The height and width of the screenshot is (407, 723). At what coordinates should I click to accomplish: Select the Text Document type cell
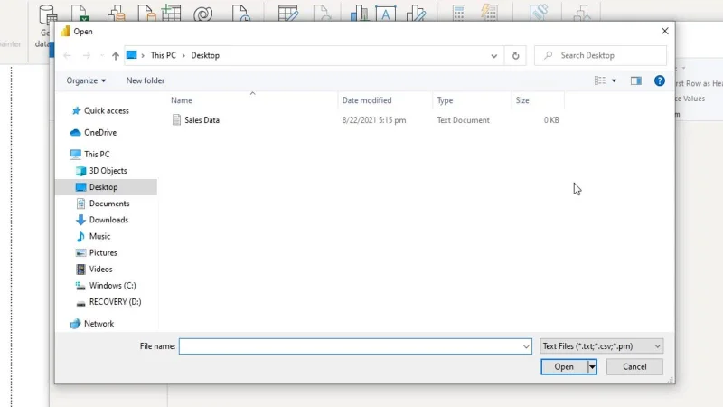click(x=463, y=120)
